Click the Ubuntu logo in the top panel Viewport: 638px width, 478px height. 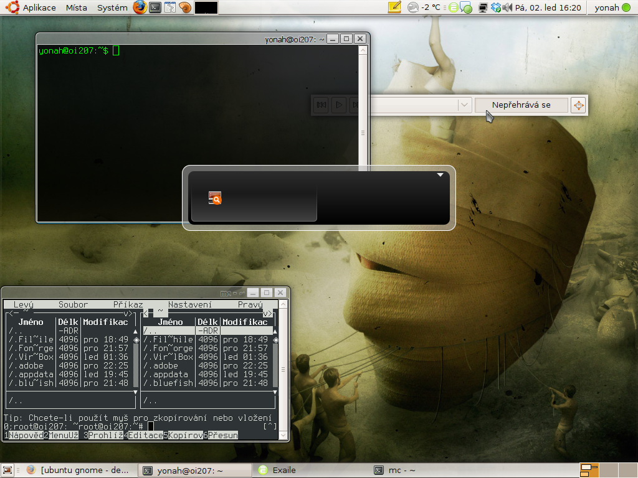pos(12,7)
